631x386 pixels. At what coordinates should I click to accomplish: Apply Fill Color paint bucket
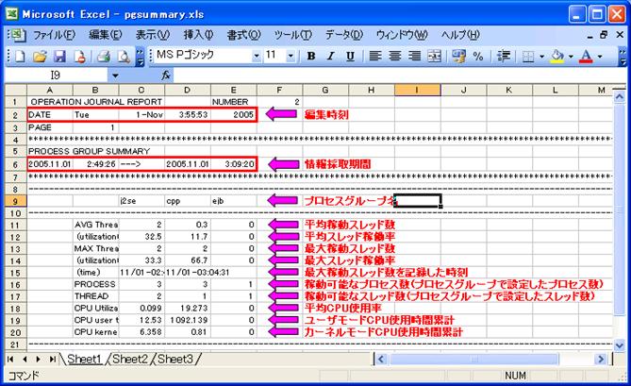click(x=557, y=57)
